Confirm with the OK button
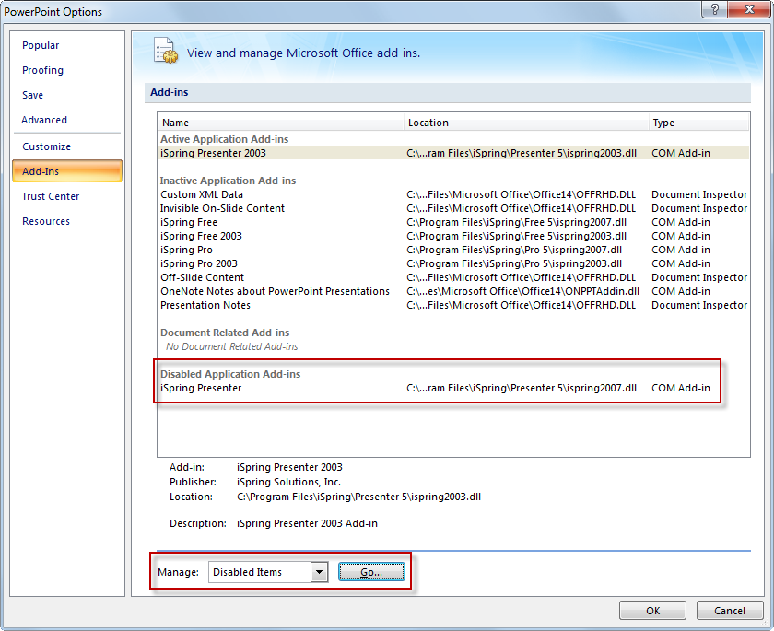Image resolution: width=774 pixels, height=631 pixels. (x=652, y=611)
